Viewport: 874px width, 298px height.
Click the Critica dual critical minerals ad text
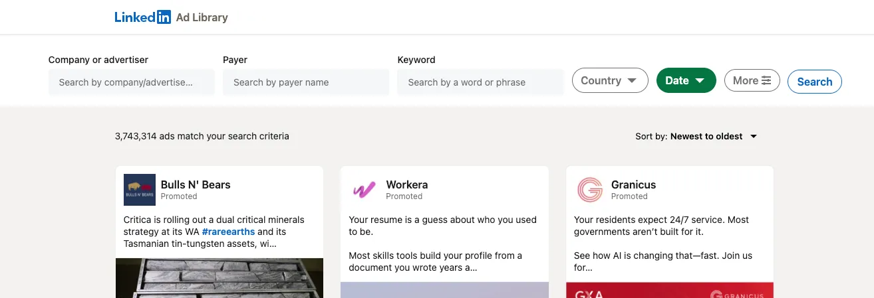tap(214, 232)
